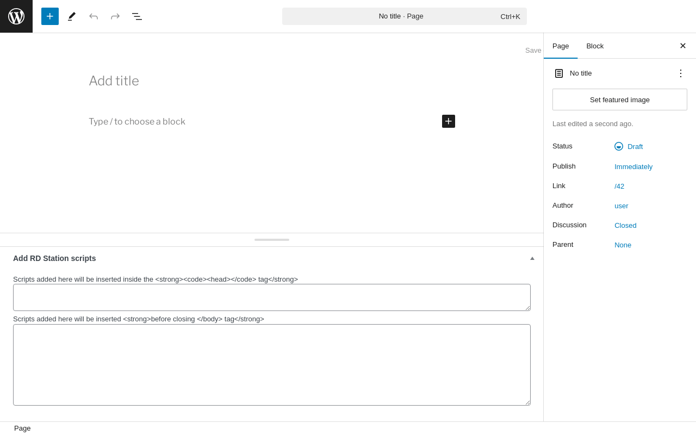Change Discussion setting from Closed

click(x=625, y=225)
